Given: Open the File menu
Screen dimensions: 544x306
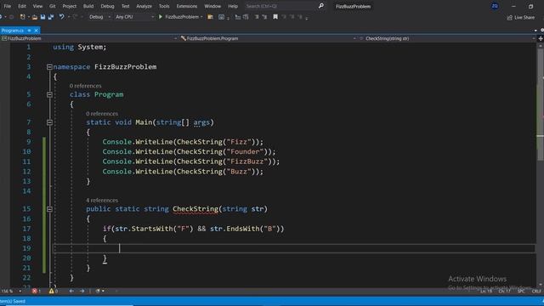Looking at the screenshot, I should [x=8, y=6].
